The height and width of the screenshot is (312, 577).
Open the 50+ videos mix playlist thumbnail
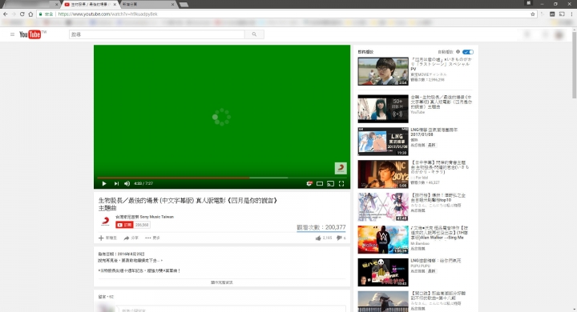coord(383,109)
